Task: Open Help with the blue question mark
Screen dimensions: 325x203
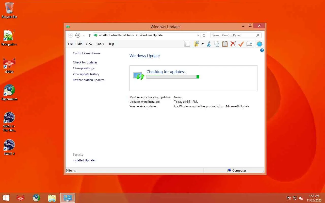Action: (262, 50)
